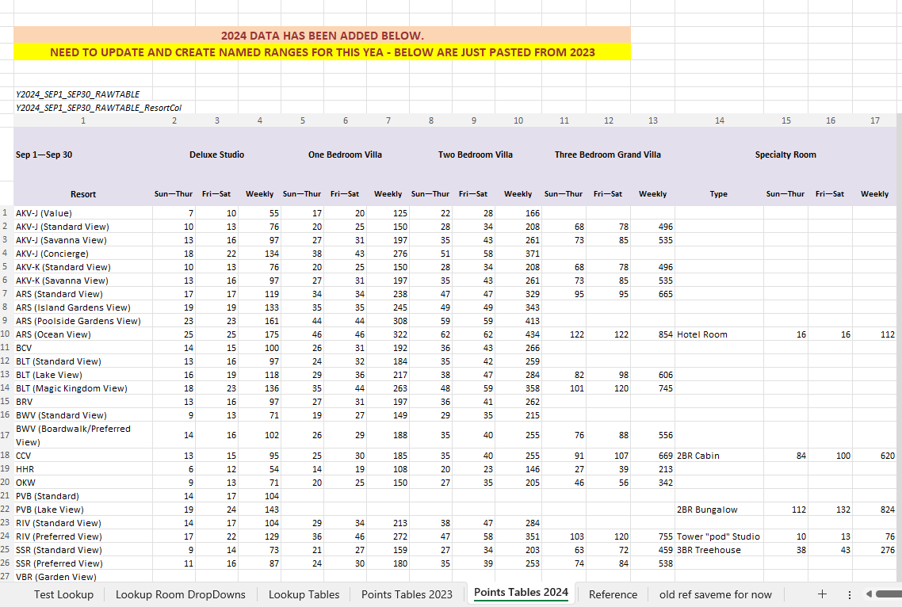Select the Points Tables 2023 sheet
Viewport: 902px width, 607px height.
coord(407,594)
